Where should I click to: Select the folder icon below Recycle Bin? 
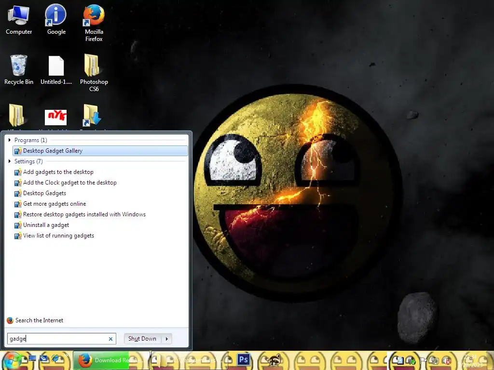(16, 116)
